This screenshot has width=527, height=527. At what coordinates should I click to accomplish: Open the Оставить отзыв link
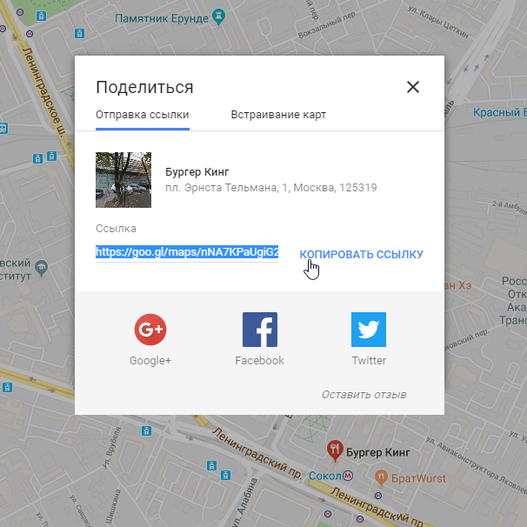pos(364,395)
